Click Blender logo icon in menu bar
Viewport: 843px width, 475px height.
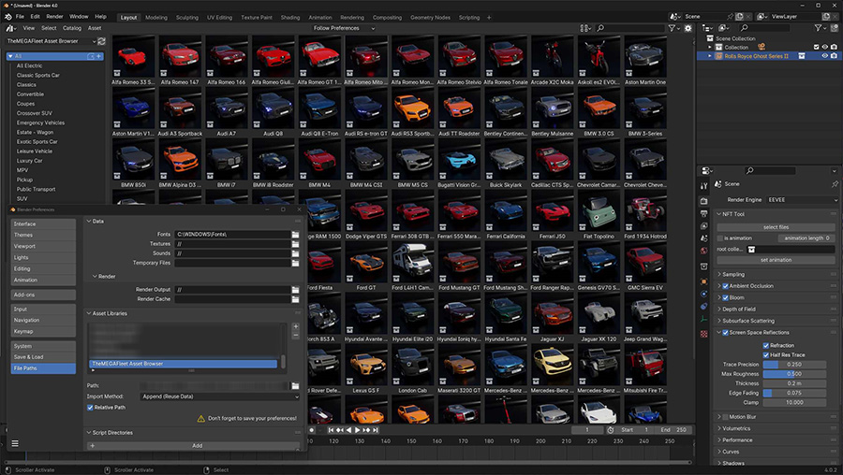click(8, 17)
